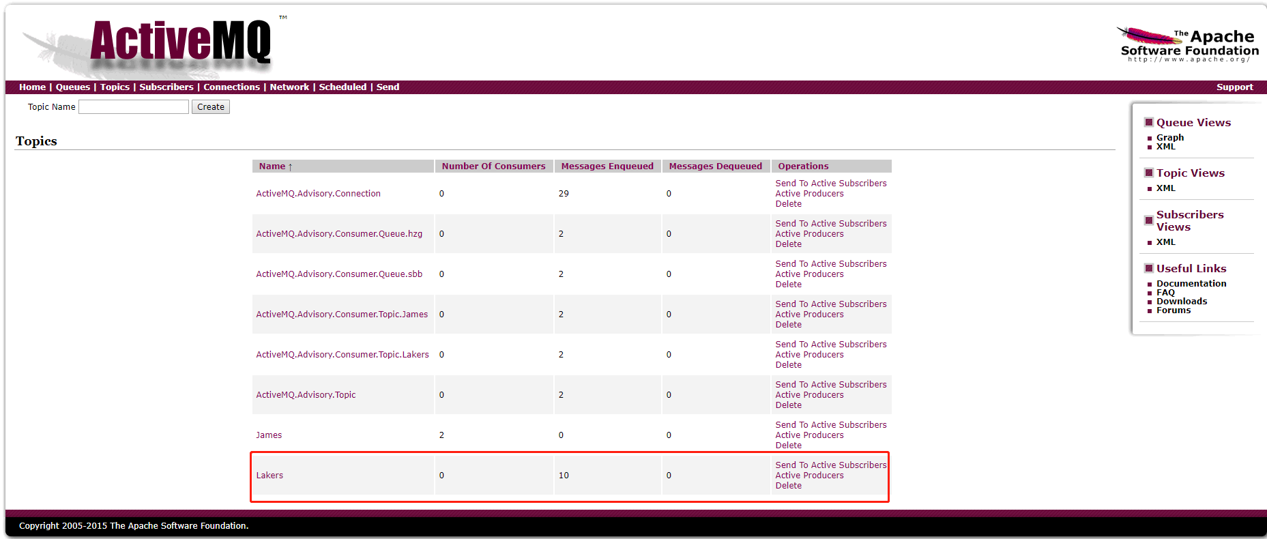Open topic ActiveMQ.Advisory.Consumer.Topic.Lakers
This screenshot has width=1267, height=539.
[343, 355]
